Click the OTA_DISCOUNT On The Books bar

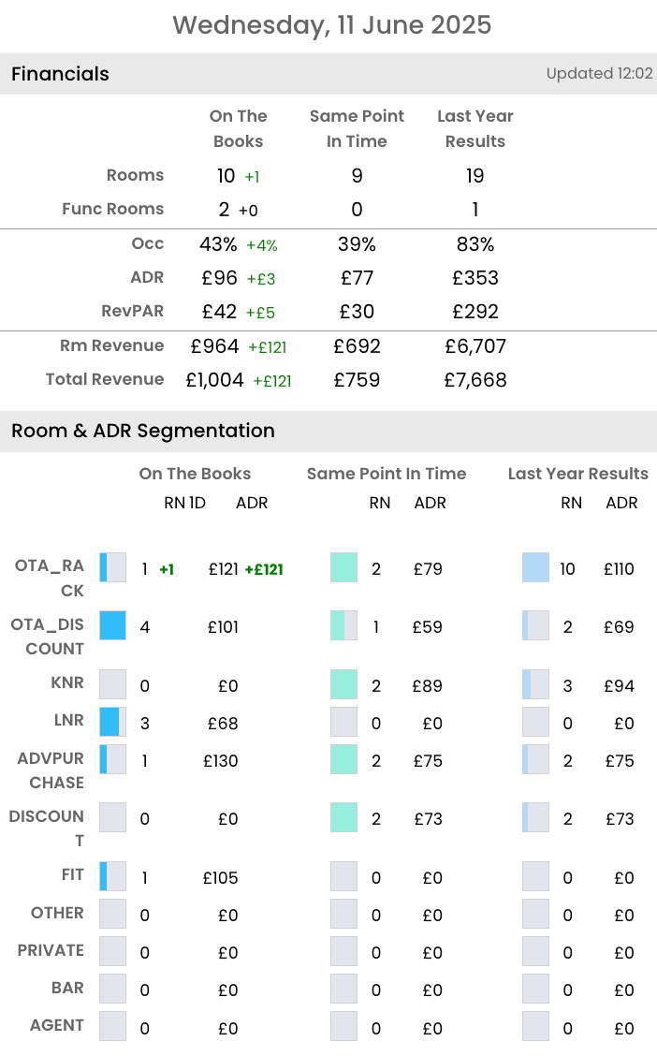(x=112, y=626)
